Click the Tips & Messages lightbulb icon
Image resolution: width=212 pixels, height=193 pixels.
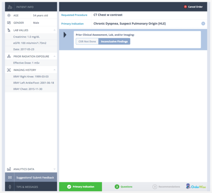coord(10,187)
